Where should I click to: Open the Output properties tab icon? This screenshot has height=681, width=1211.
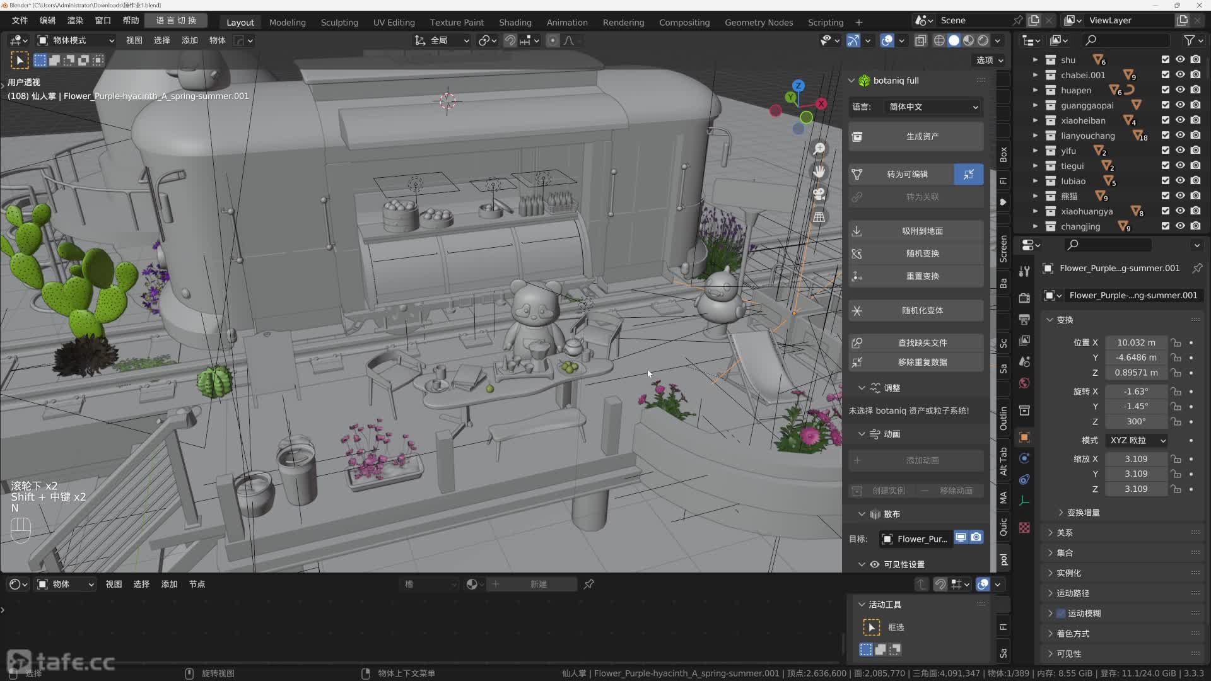(1024, 319)
